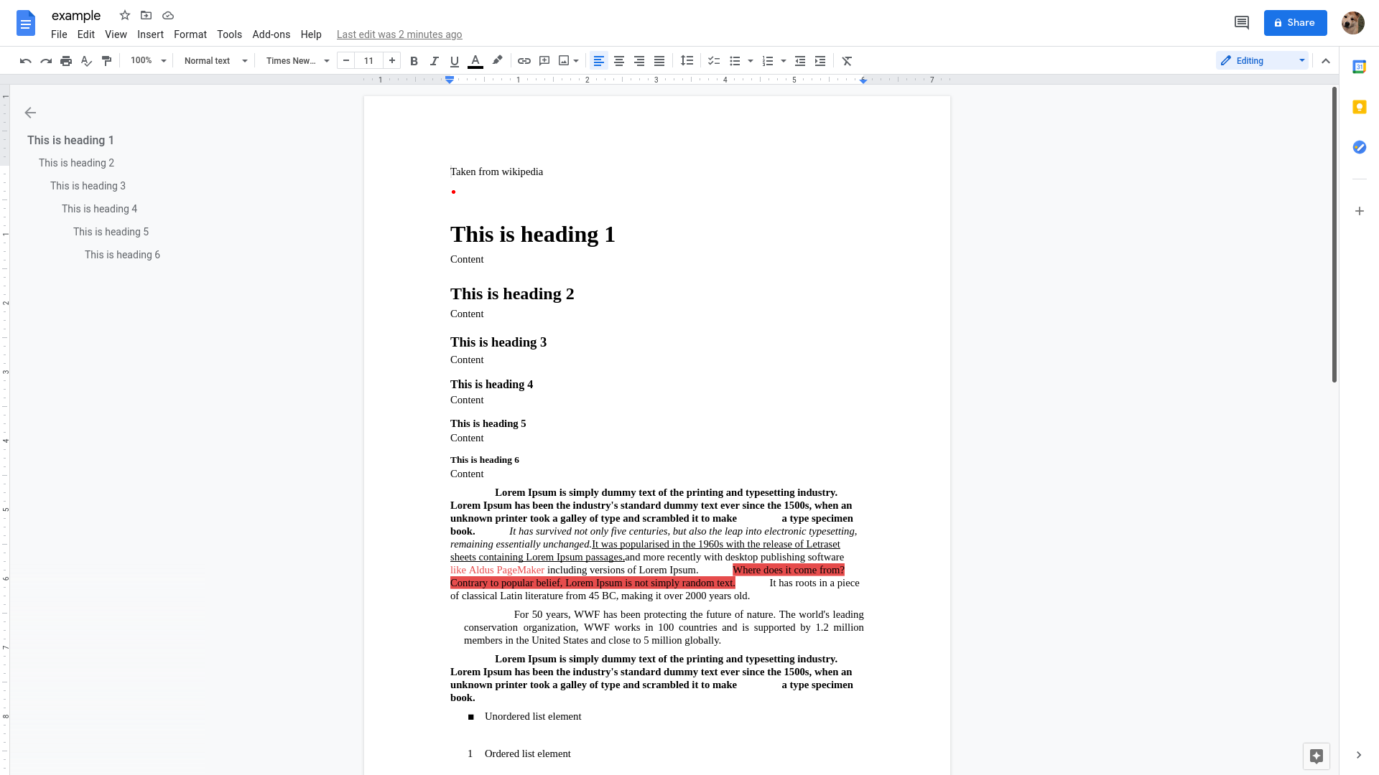Screen dimensions: 1379x775
Task: Set left text alignment
Action: click(x=599, y=61)
